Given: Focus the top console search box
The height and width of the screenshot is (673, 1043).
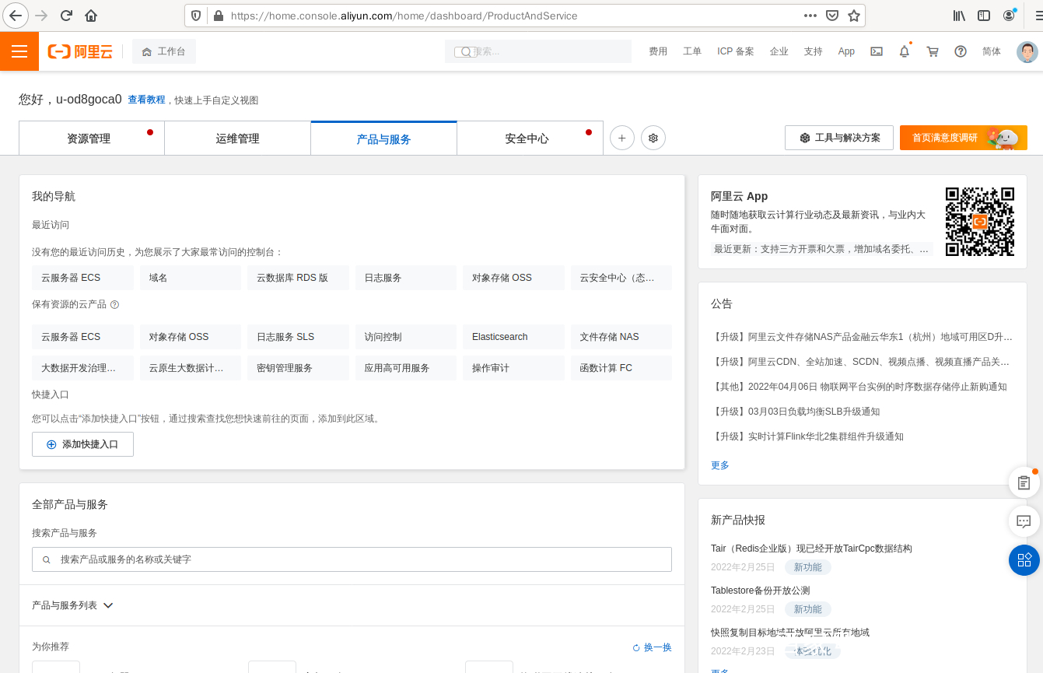Looking at the screenshot, I should 538,51.
